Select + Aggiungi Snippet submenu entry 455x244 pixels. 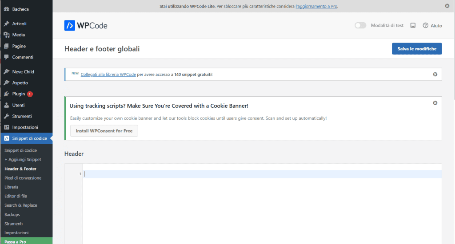coord(23,159)
